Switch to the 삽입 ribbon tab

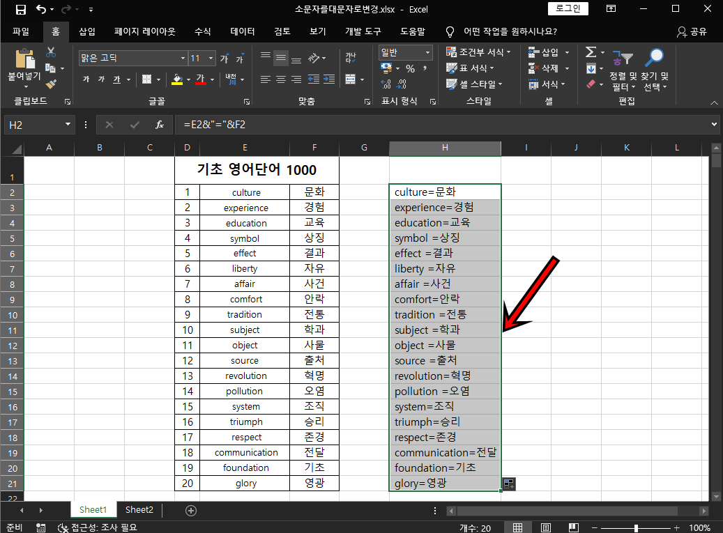(x=87, y=31)
